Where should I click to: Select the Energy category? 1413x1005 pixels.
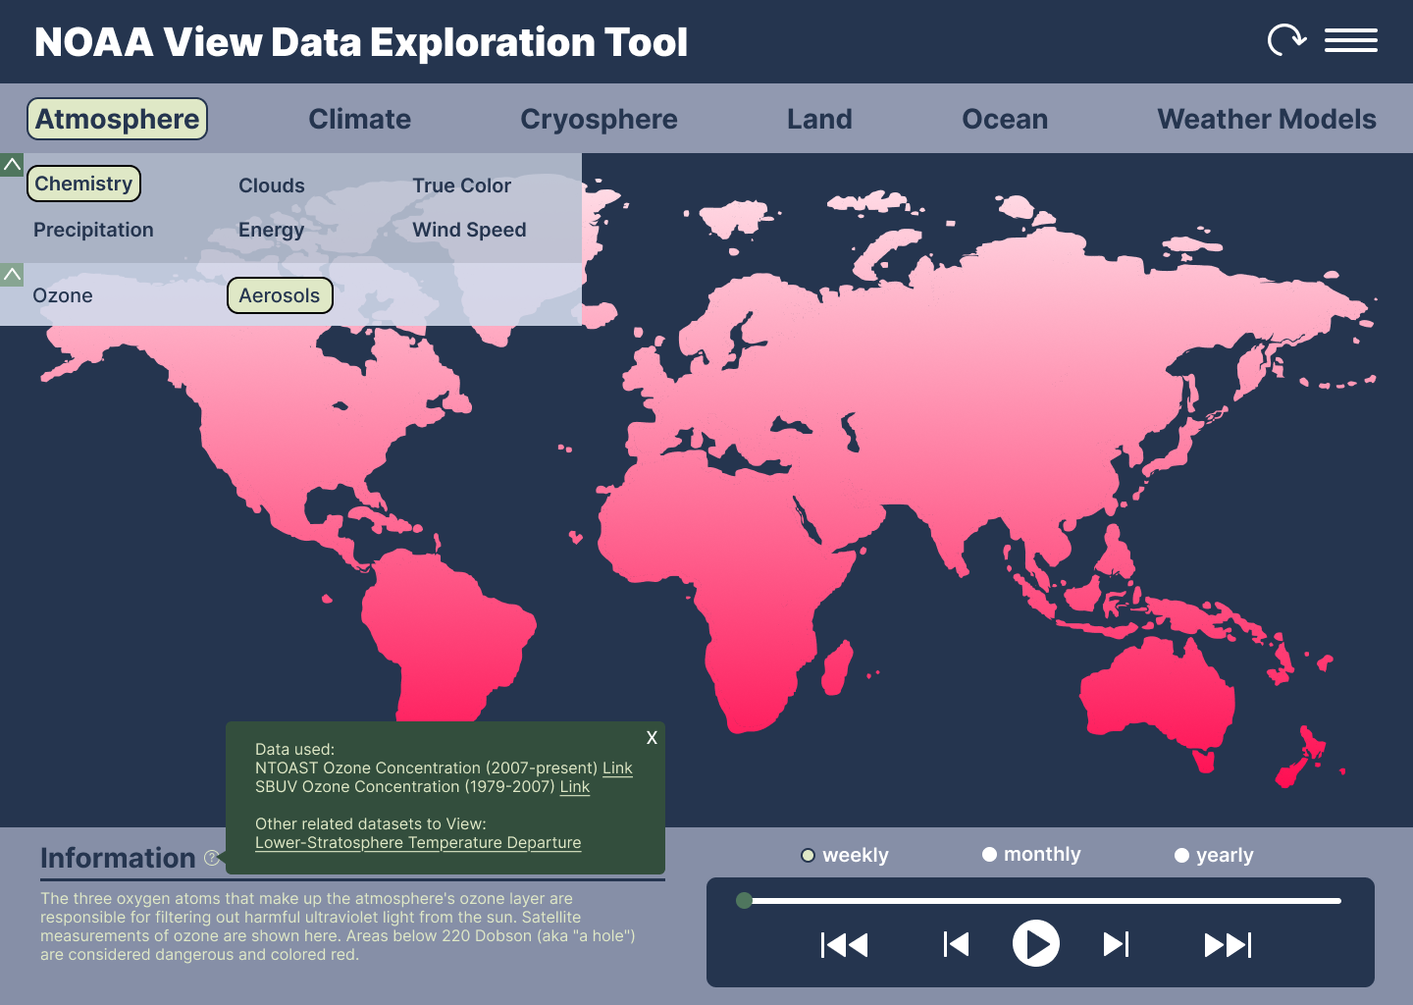pyautogui.click(x=271, y=230)
